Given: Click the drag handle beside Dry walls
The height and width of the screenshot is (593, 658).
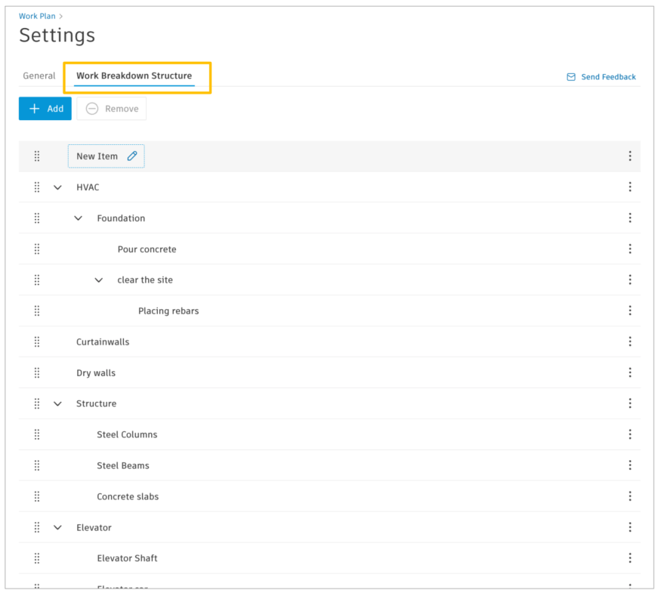Looking at the screenshot, I should tap(37, 372).
